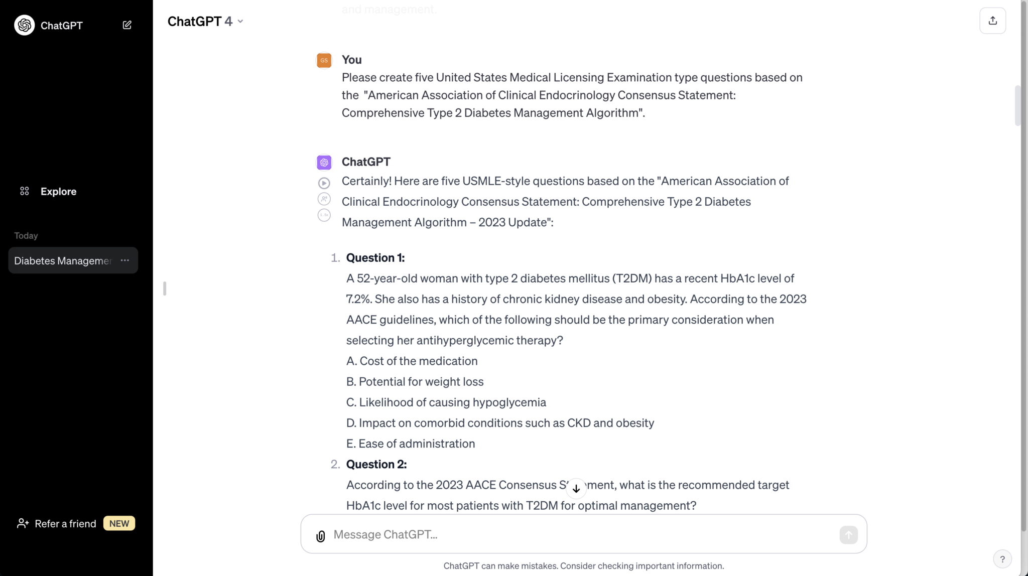Screen dimensions: 1028x576
Task: Click the 1.5x playback speed icon
Action: click(324, 215)
